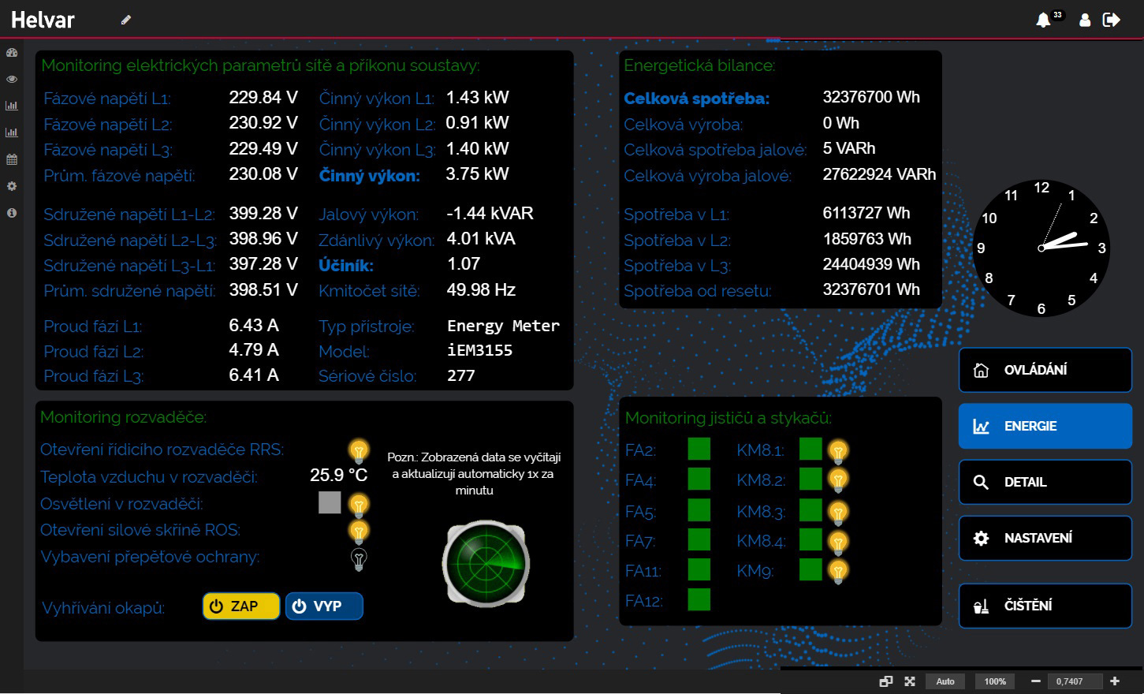
Task: Click the Auto zoom button
Action: tap(945, 681)
